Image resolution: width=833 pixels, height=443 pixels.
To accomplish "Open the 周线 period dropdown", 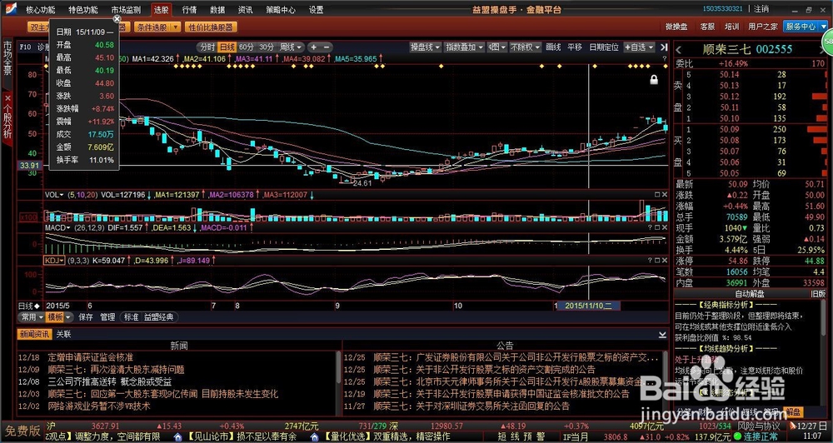I will click(291, 47).
